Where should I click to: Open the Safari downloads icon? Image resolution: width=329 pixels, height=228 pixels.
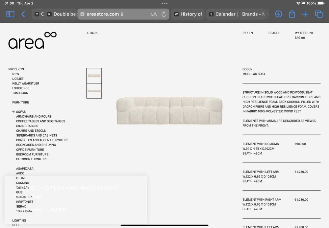(278, 14)
